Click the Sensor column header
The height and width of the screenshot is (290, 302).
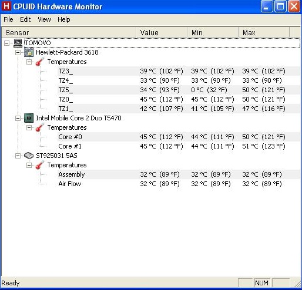(x=69, y=32)
